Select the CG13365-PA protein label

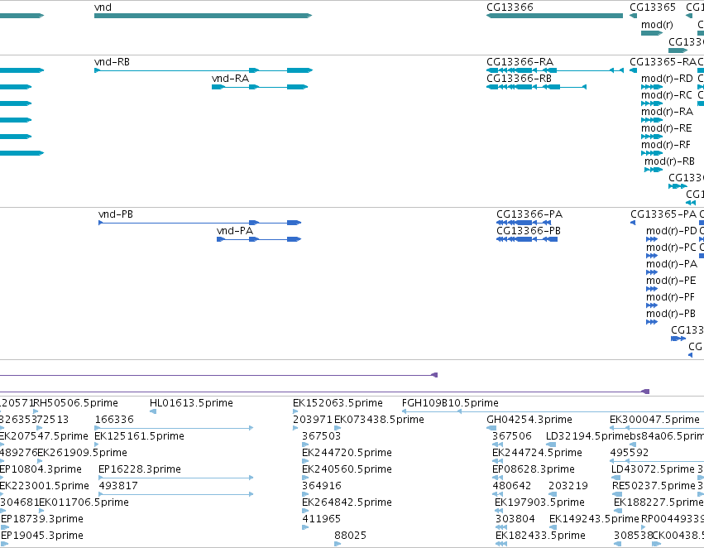663,214
